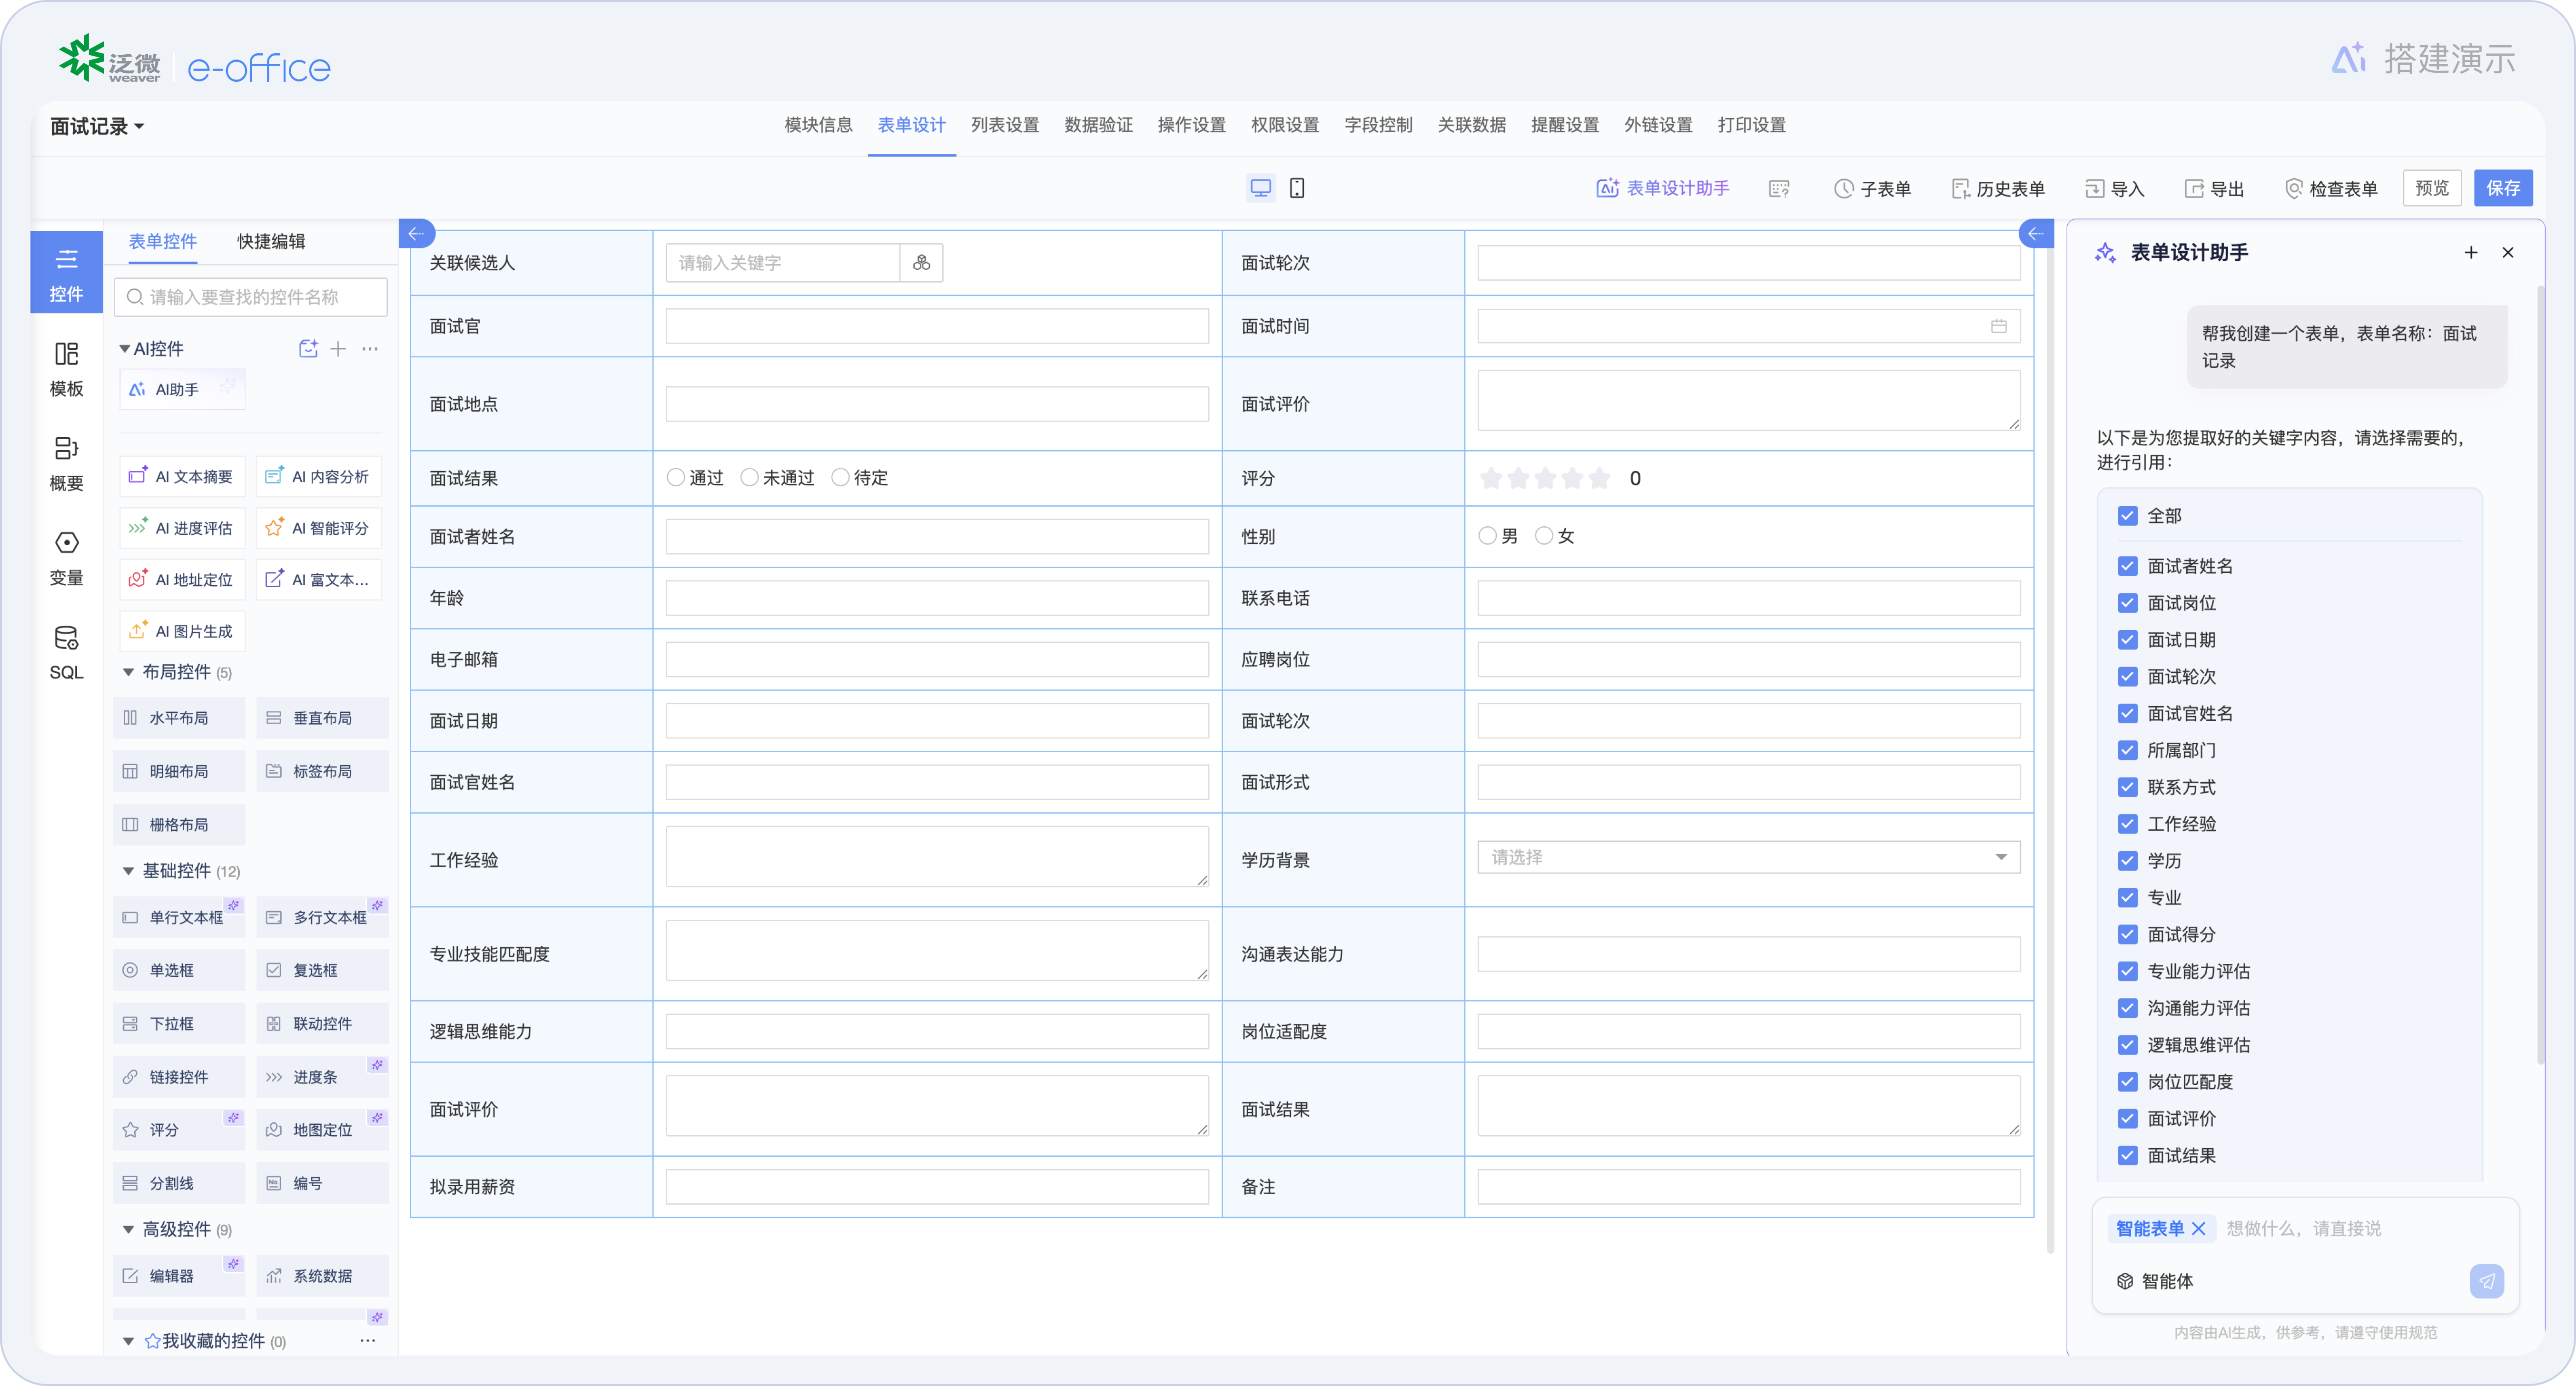Open the SQL sidebar panel
The width and height of the screenshot is (2576, 1386).
tap(66, 652)
